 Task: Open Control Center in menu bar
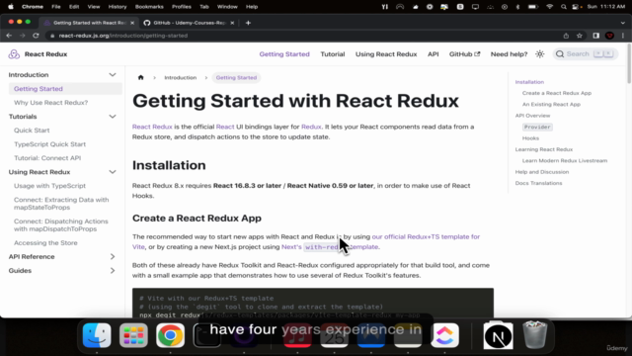click(x=576, y=7)
